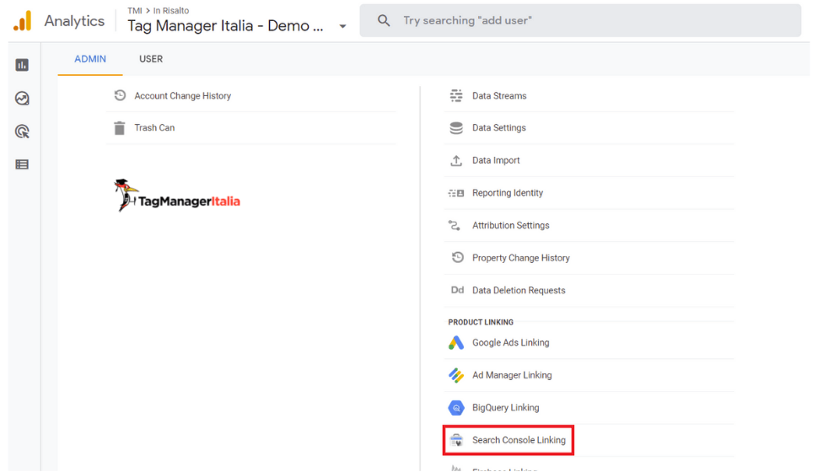Open the property selector dropdown arrow
This screenshot has width=818, height=472.
pyautogui.click(x=342, y=26)
